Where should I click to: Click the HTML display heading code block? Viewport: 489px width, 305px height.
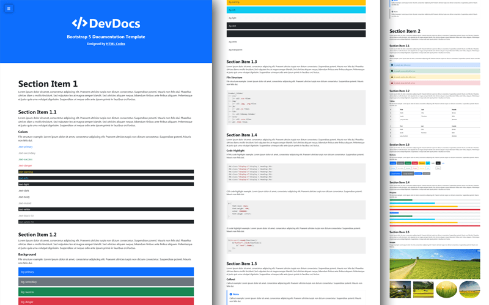(x=296, y=173)
